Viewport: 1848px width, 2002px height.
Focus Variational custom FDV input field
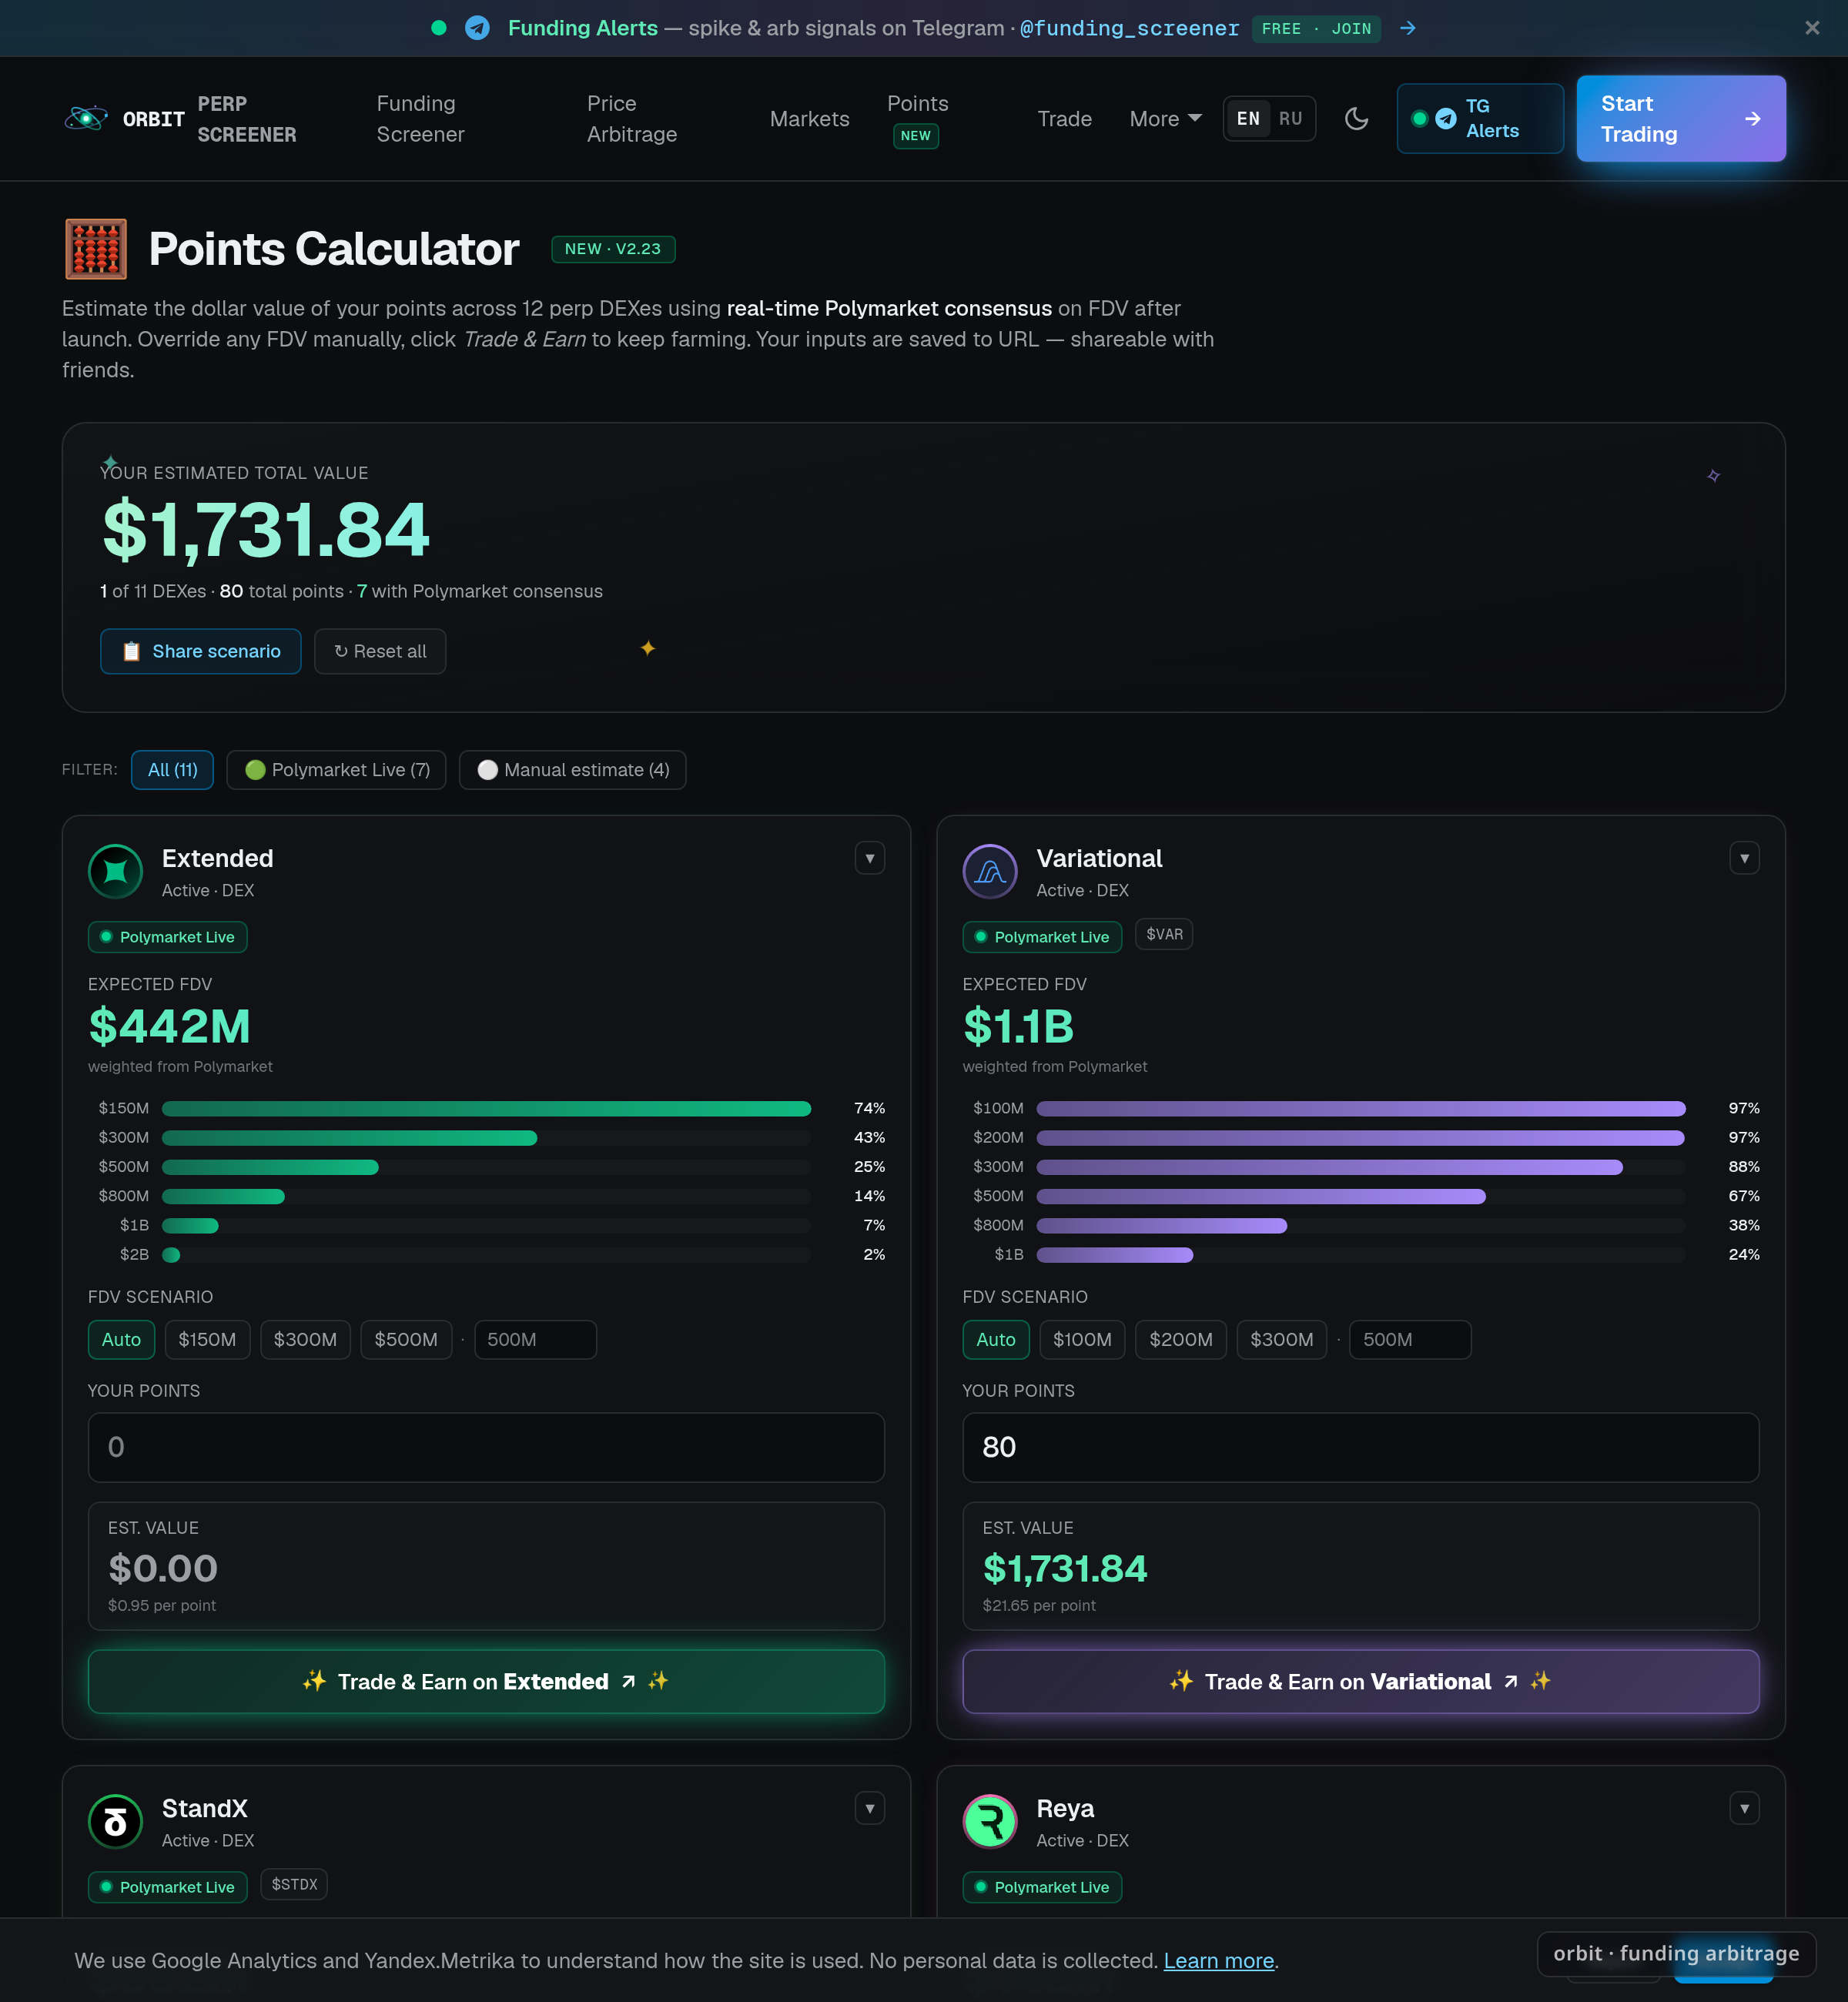pyautogui.click(x=1410, y=1339)
